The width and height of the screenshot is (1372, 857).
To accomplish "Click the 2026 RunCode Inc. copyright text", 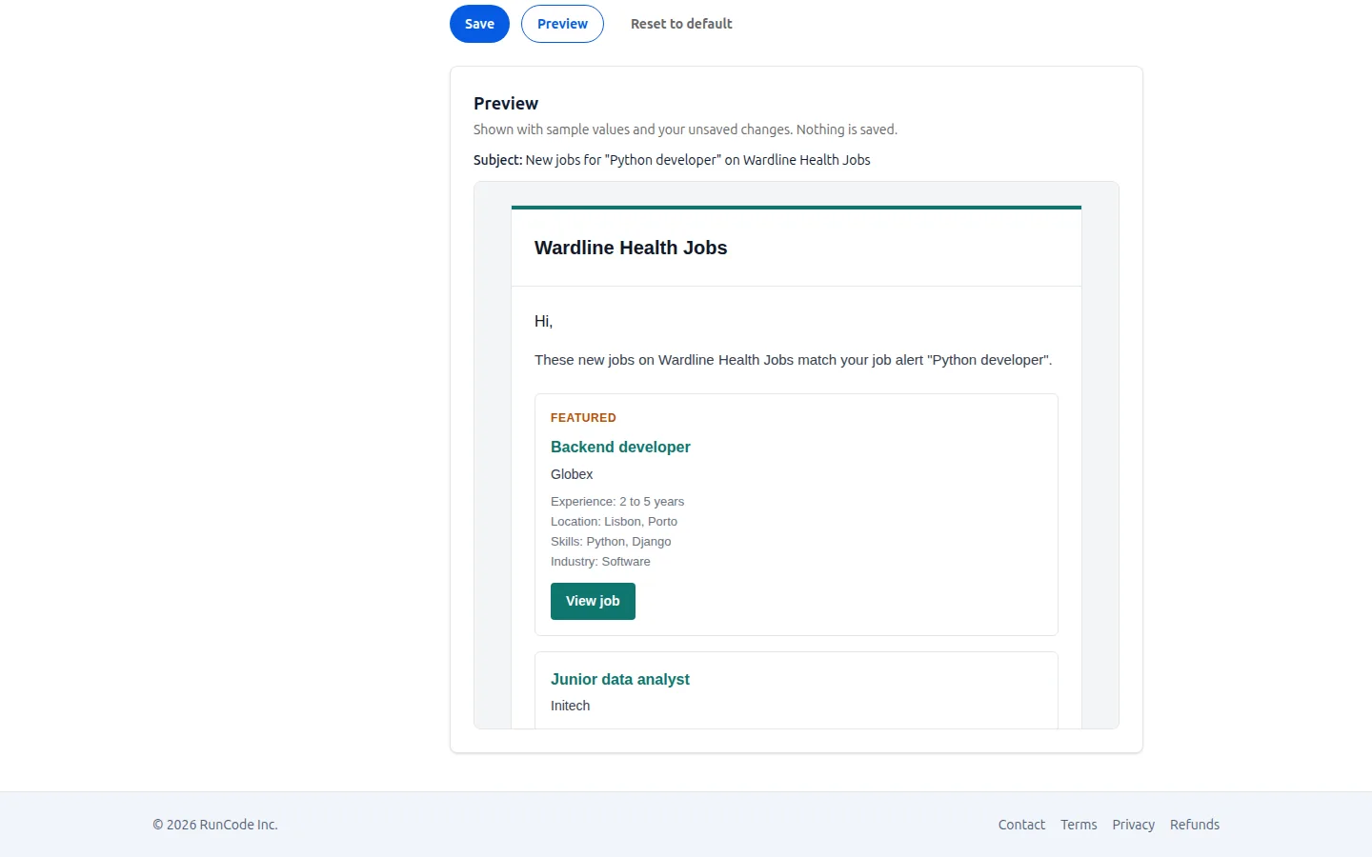I will (x=215, y=825).
